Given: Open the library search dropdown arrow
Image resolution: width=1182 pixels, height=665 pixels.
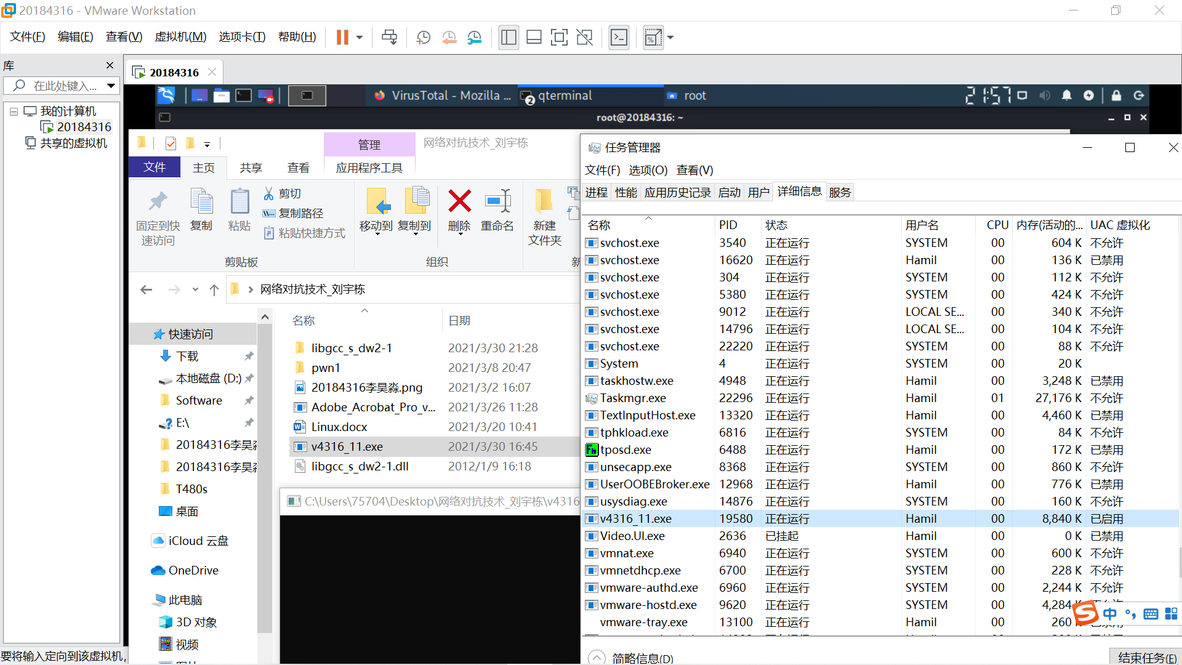Looking at the screenshot, I should (x=111, y=86).
